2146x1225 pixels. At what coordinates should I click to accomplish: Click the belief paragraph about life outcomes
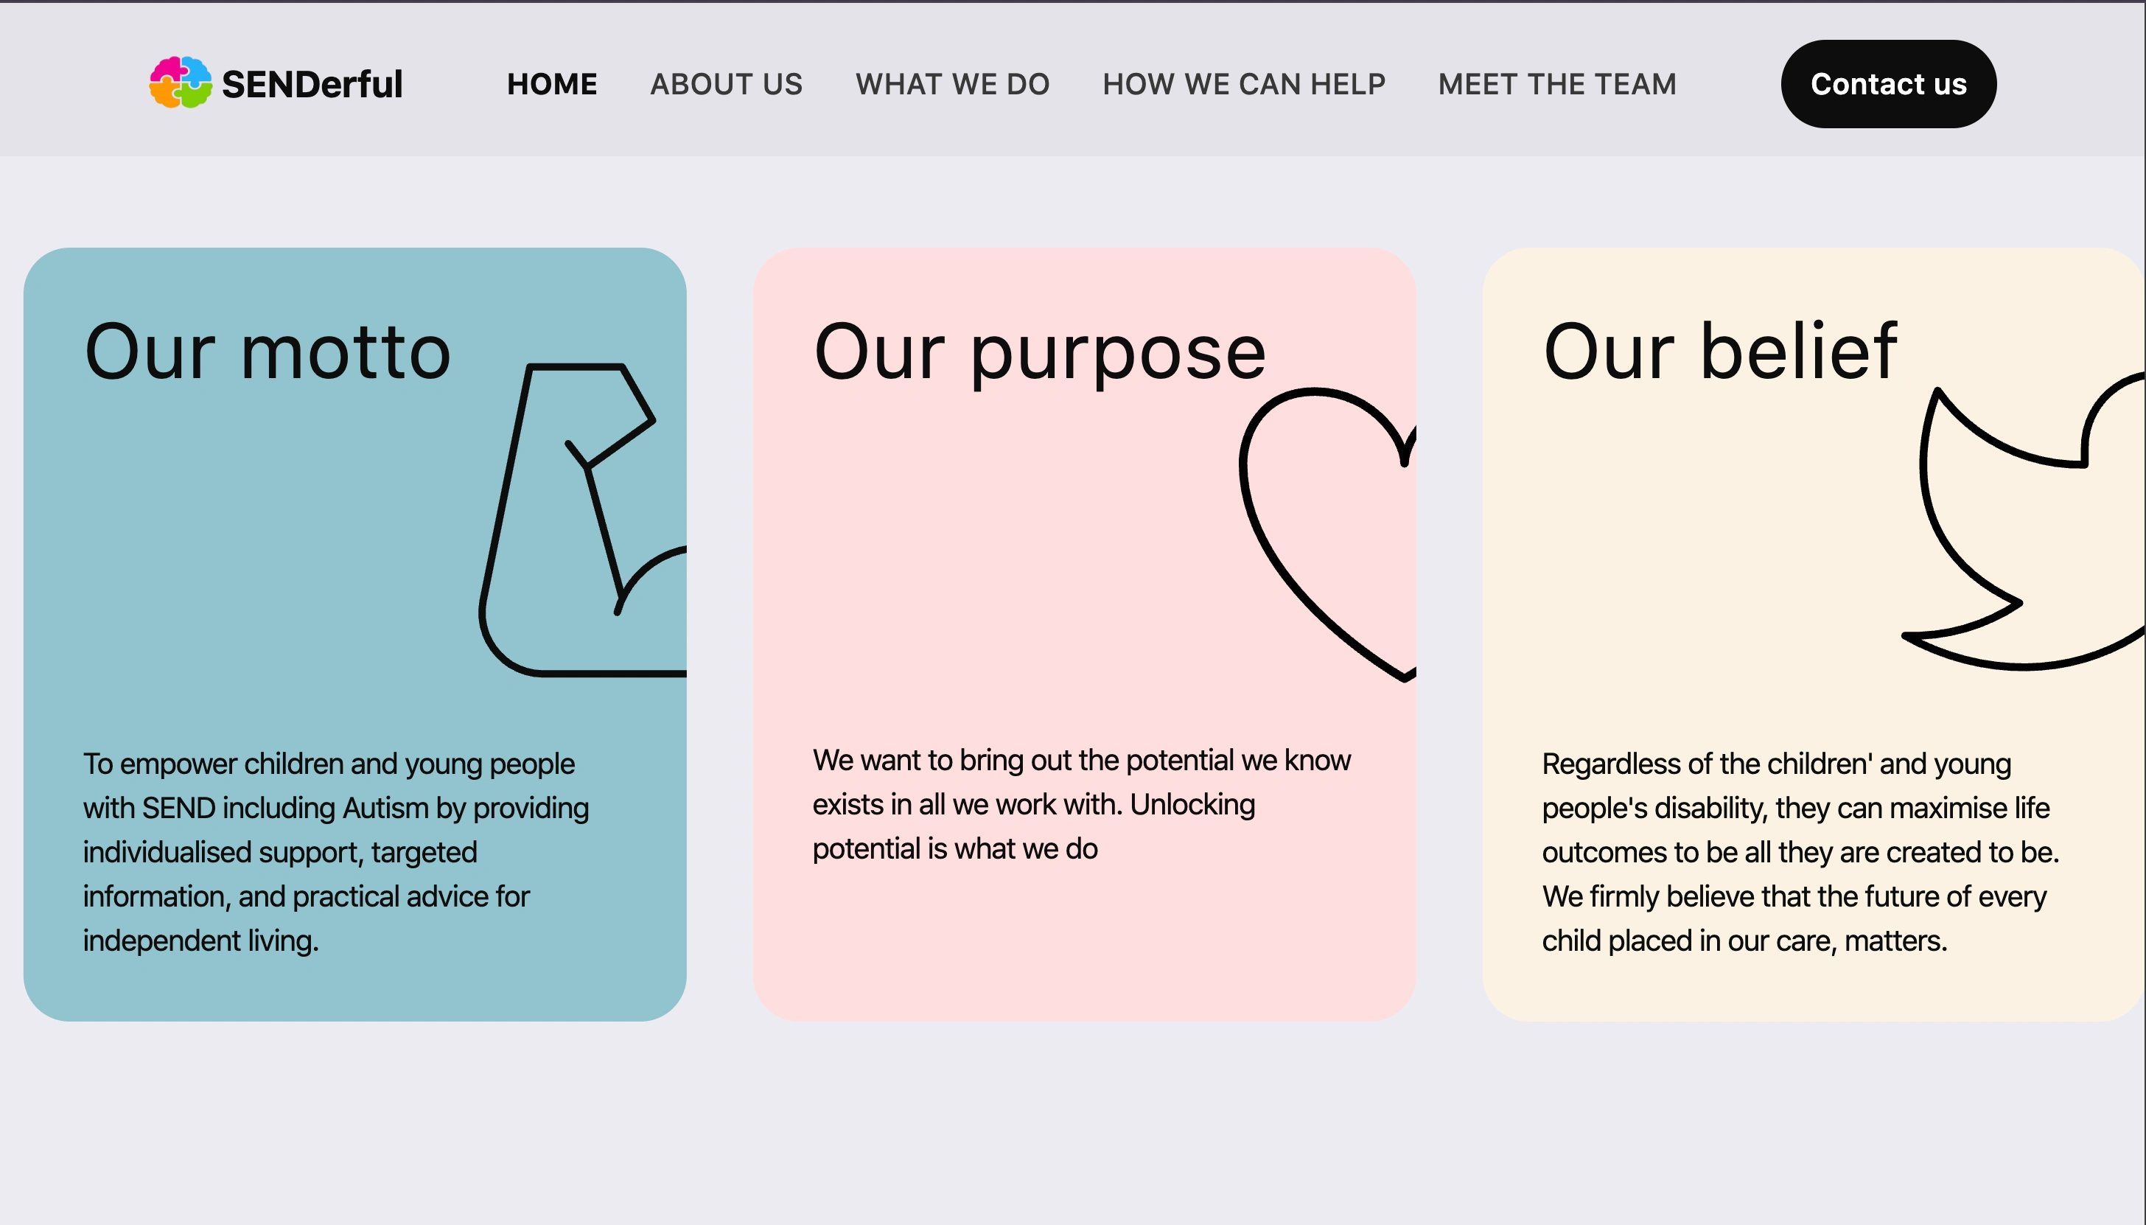1800,851
